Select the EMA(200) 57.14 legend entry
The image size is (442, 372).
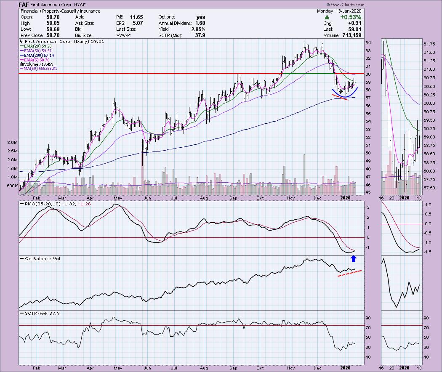click(x=37, y=55)
